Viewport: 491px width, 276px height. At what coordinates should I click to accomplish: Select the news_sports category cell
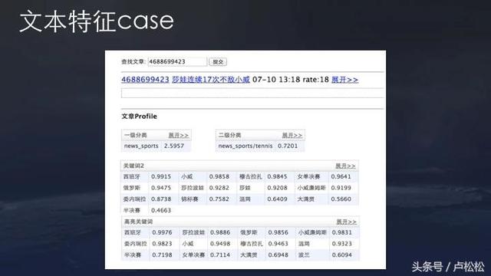click(141, 146)
